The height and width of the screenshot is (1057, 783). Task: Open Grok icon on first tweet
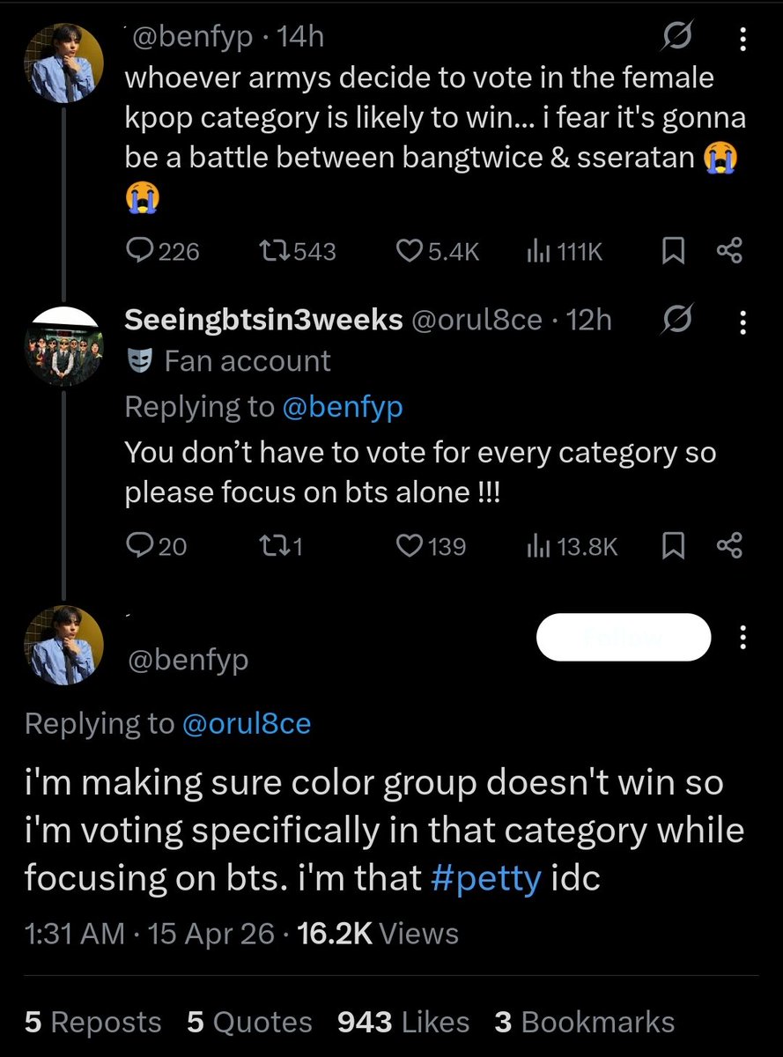(679, 39)
